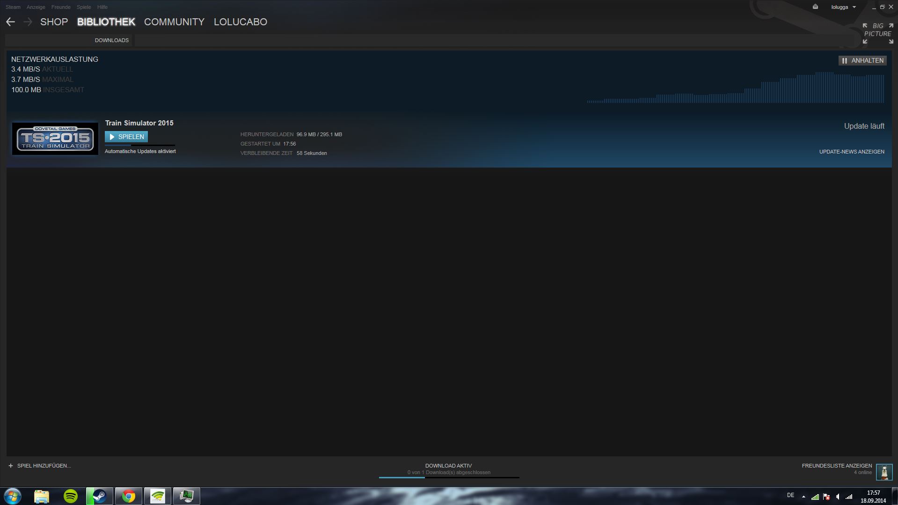Show hidden system tray icons
Screen dimensions: 898x505
tap(803, 497)
